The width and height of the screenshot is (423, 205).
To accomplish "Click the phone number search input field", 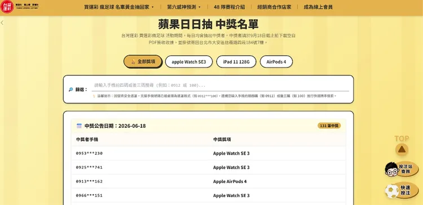I will (220, 86).
